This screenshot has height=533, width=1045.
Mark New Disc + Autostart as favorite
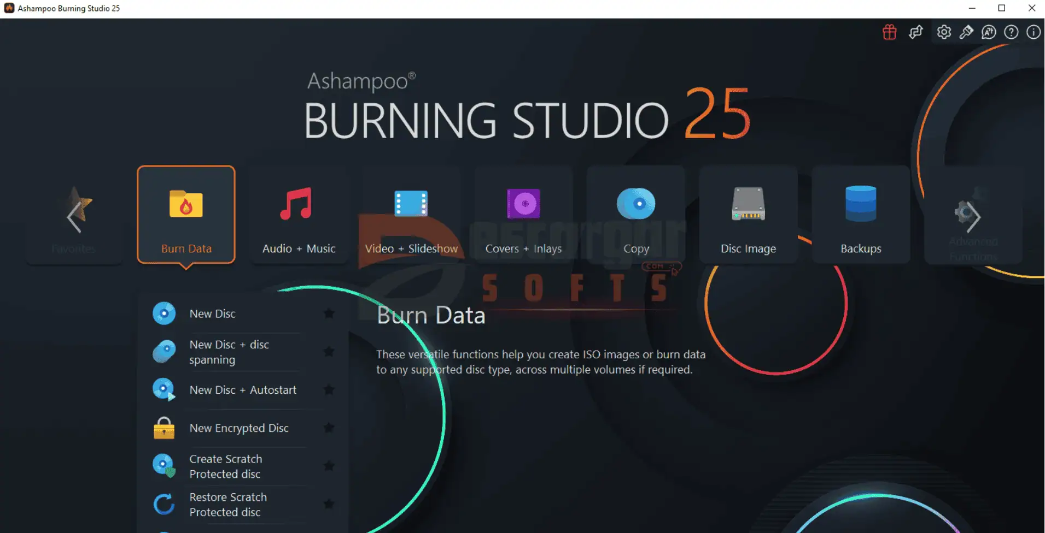[x=329, y=390]
